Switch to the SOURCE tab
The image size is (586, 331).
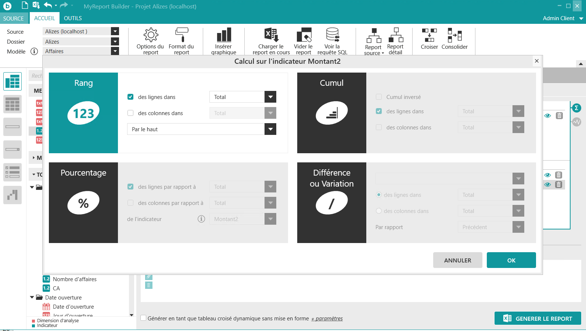coord(14,18)
